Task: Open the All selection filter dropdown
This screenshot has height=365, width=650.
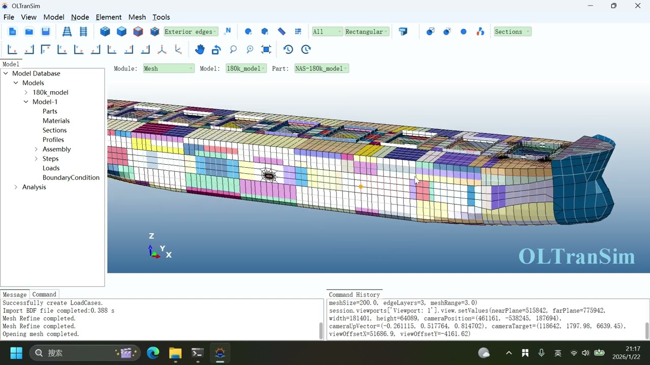Action: pyautogui.click(x=328, y=31)
